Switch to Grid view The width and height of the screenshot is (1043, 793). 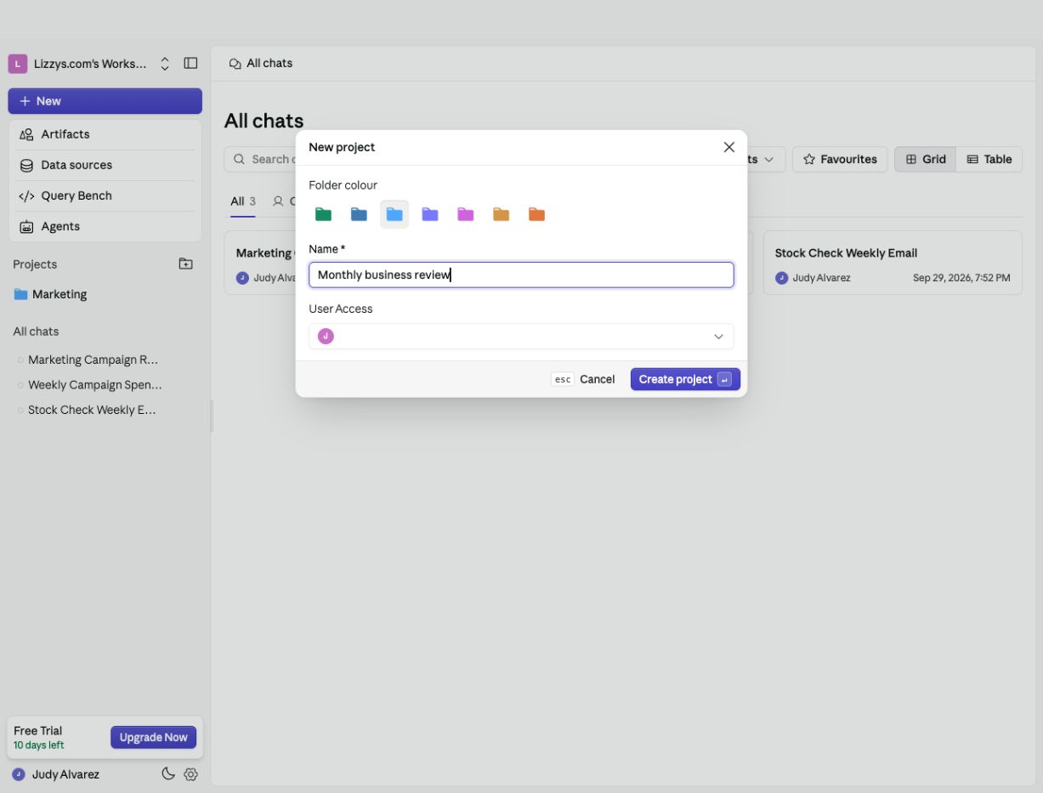(926, 159)
